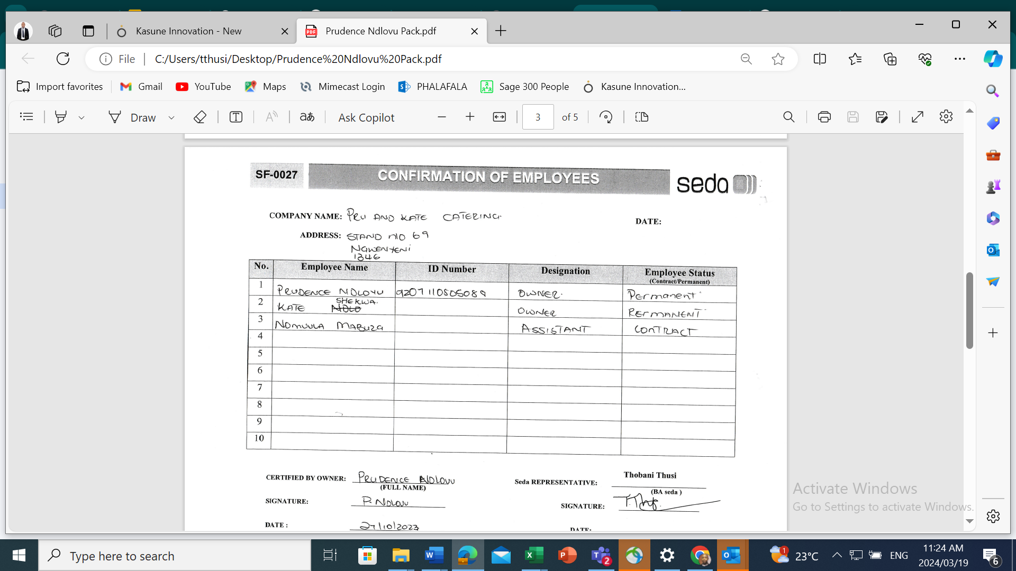
Task: Click the Save as icon
Action: tap(881, 117)
